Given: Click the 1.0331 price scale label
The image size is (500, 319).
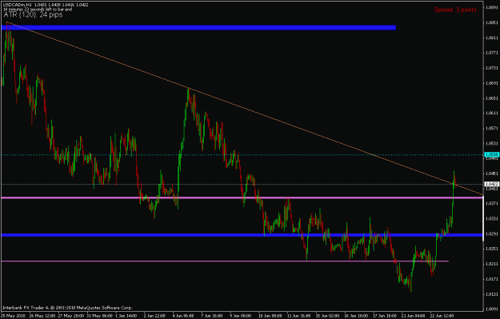Looking at the screenshot, I should coord(492,218).
